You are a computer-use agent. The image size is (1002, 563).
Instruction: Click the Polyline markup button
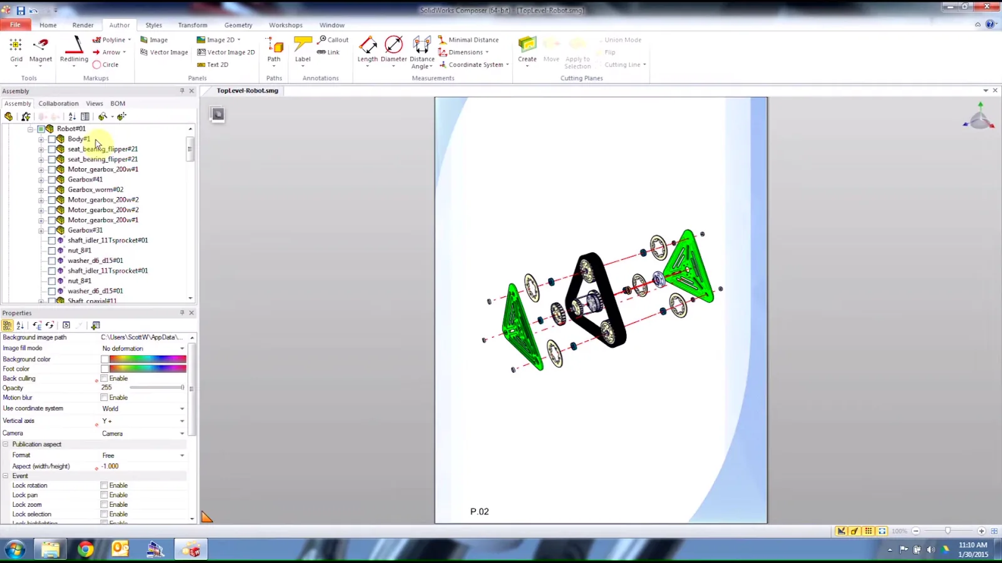point(112,39)
